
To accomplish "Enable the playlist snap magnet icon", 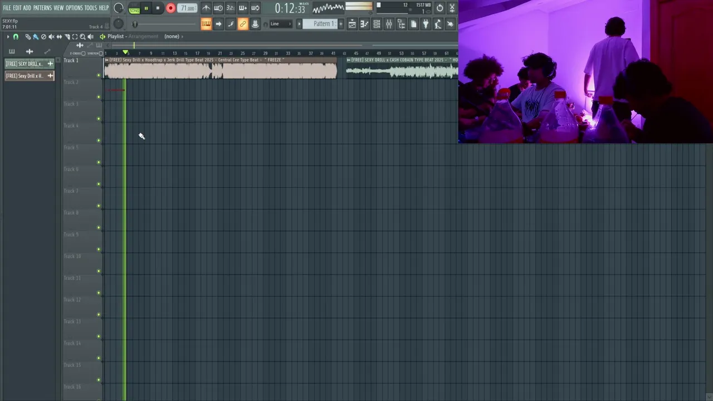I will 16,37.
